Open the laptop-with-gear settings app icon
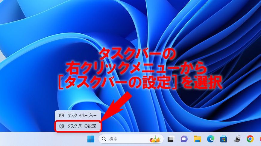 (x=237, y=139)
